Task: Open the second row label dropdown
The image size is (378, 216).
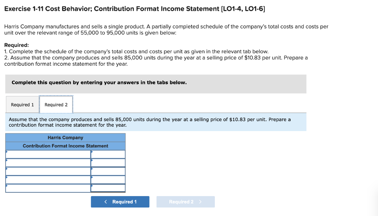Action: (x=48, y=163)
